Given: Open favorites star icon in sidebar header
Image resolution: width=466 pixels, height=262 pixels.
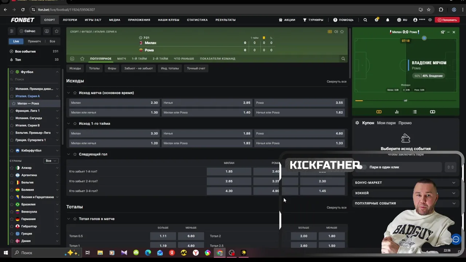Looking at the screenshot, I should (56, 31).
